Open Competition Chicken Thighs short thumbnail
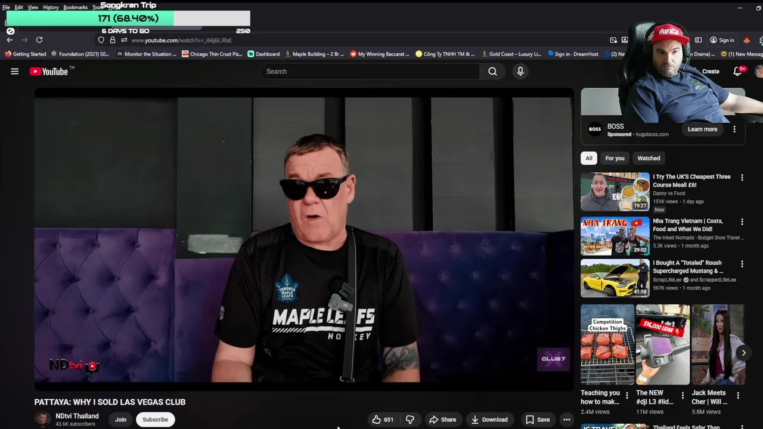This screenshot has height=429, width=763. click(607, 345)
